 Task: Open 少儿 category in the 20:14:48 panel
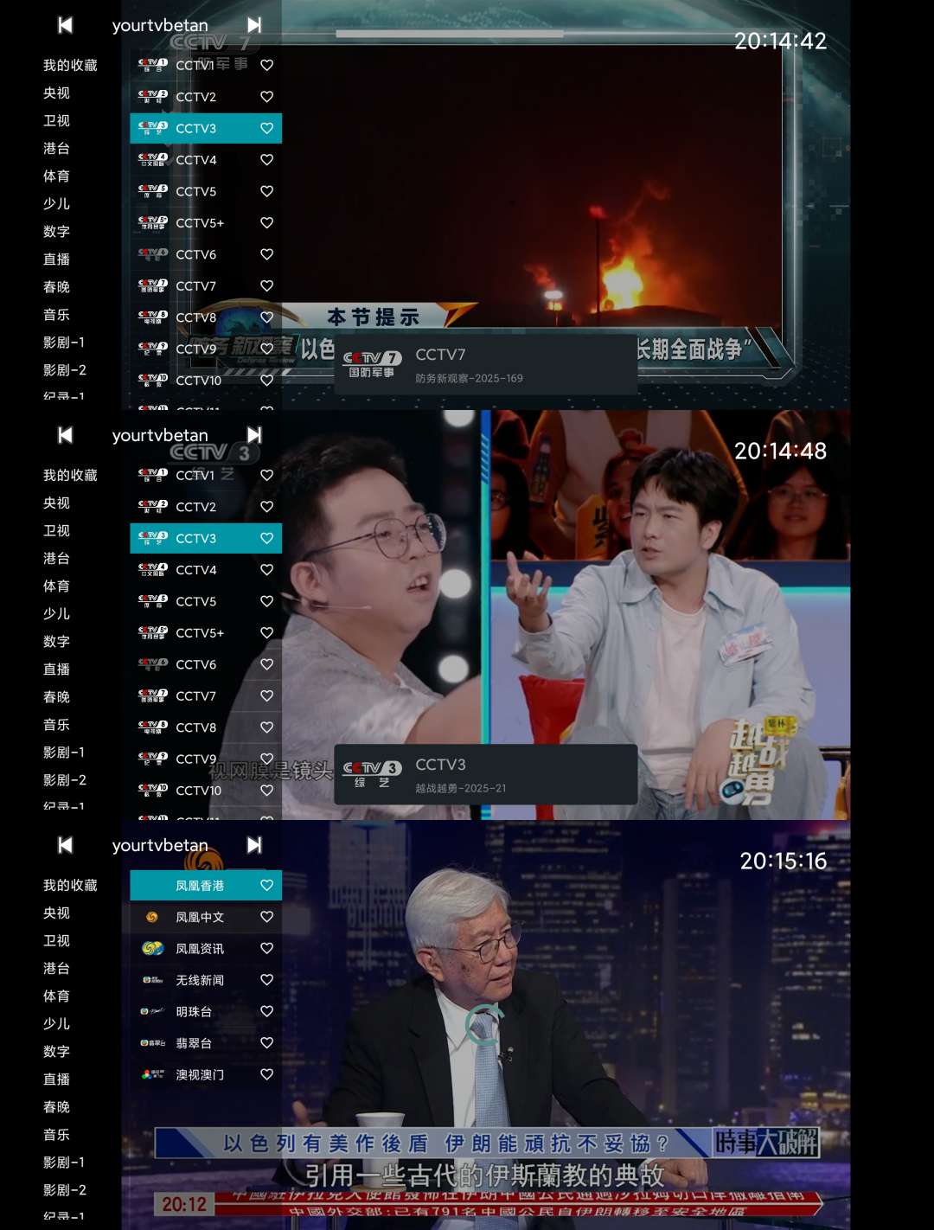click(x=56, y=614)
